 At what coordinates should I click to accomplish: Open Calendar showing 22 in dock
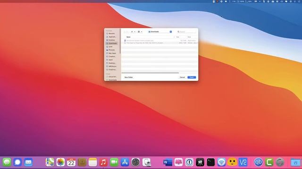[71, 162]
